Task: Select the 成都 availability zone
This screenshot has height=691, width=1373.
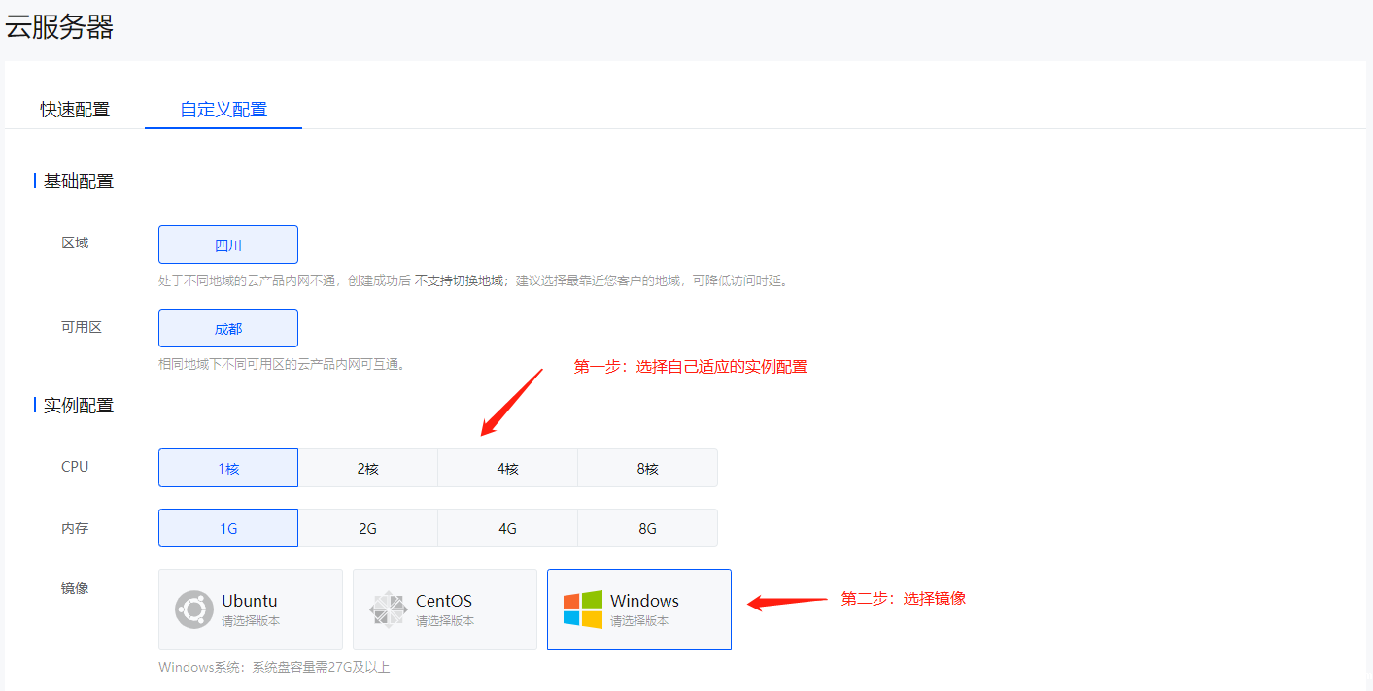Action: click(227, 327)
